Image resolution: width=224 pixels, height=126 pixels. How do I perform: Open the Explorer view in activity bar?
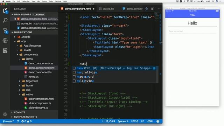5,10
